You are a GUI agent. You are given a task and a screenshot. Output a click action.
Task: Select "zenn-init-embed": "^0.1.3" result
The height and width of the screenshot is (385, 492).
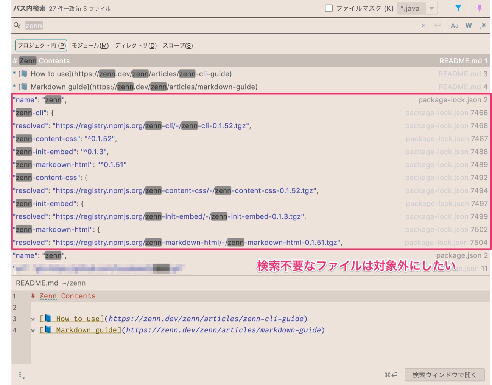[x=250, y=152]
